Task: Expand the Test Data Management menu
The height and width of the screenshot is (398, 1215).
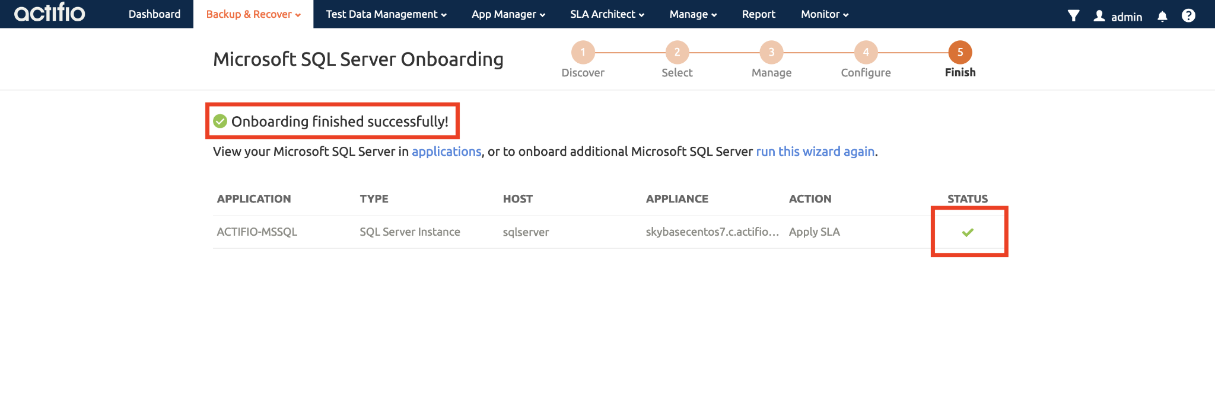Action: (386, 14)
